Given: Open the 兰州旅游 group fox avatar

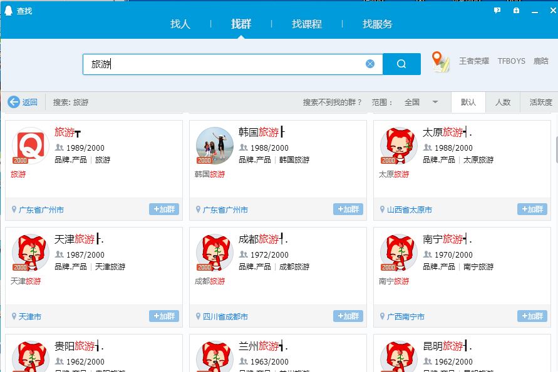Looking at the screenshot, I should coord(215,356).
